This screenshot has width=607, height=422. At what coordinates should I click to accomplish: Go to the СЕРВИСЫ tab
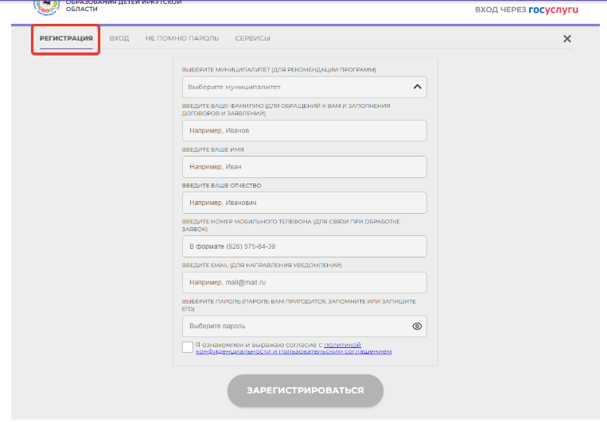tap(252, 38)
